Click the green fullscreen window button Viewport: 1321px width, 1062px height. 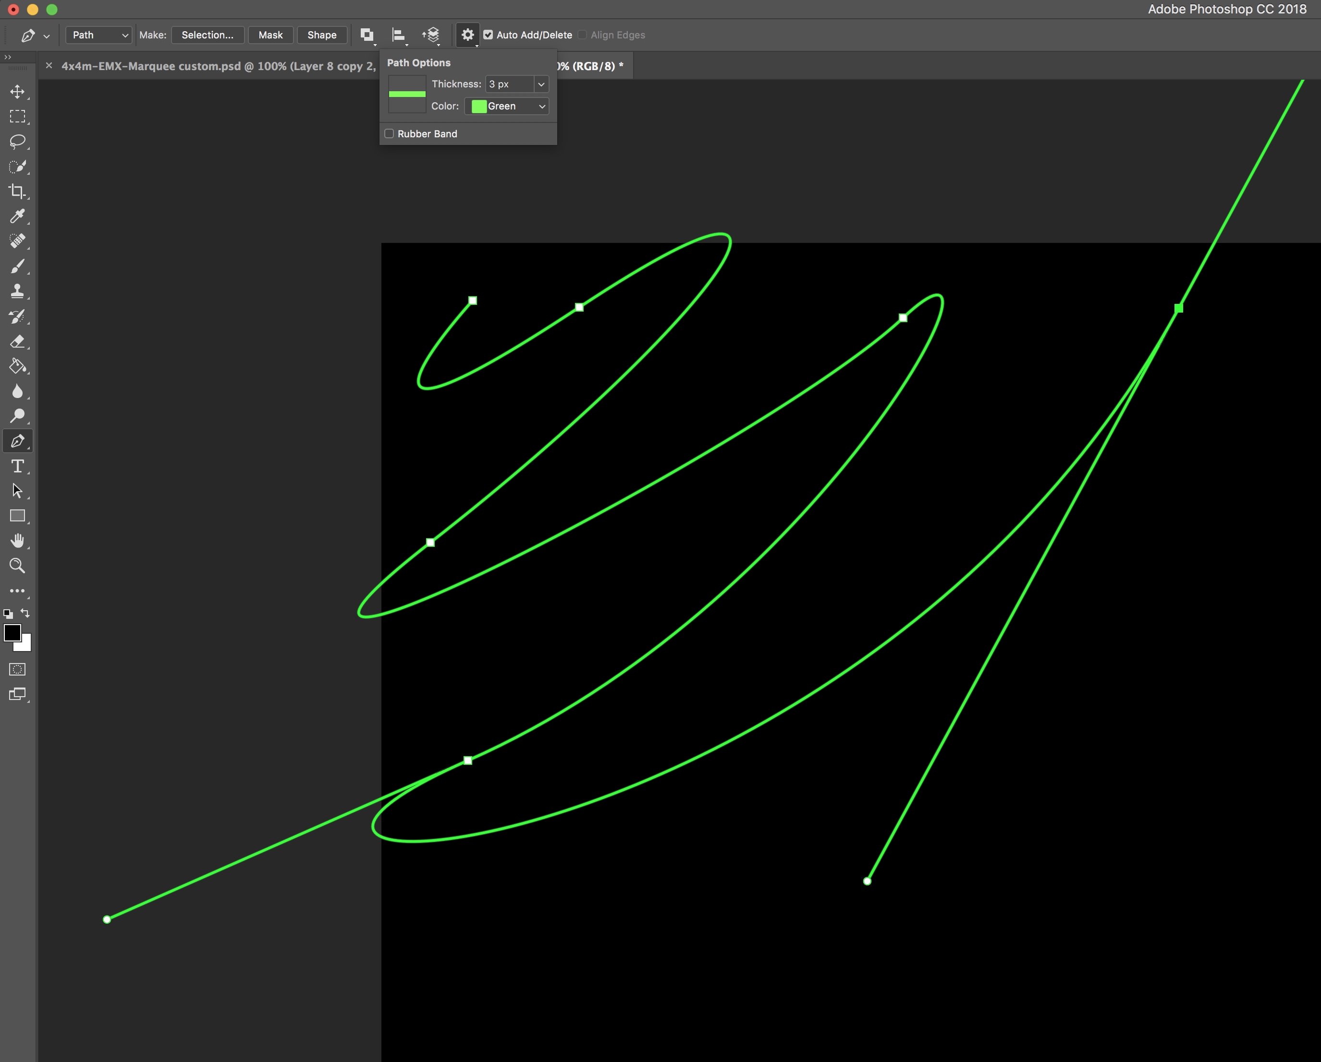[52, 9]
